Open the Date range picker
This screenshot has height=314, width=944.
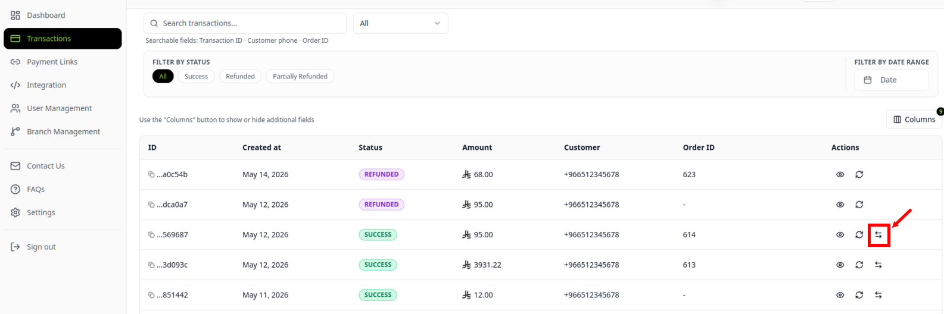point(892,80)
